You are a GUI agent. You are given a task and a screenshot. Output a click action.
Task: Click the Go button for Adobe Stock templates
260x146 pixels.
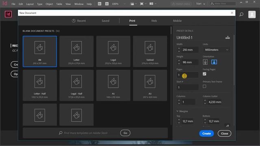125,133
